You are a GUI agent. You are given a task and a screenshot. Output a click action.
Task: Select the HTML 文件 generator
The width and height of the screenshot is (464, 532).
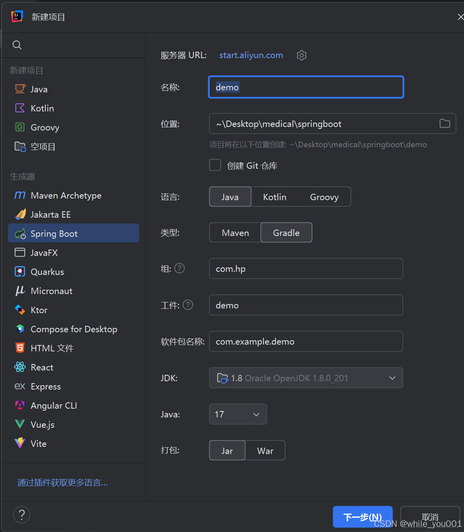74,348
